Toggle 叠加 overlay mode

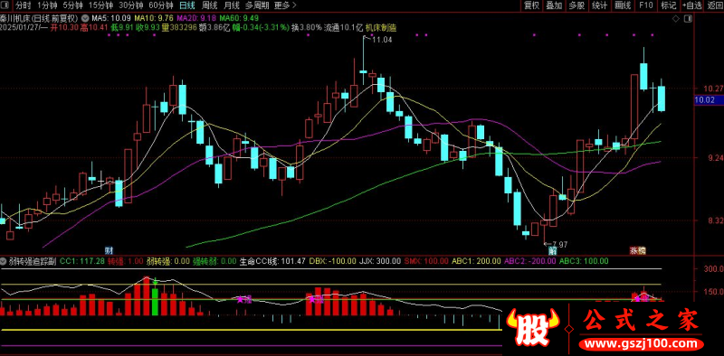coord(554,5)
